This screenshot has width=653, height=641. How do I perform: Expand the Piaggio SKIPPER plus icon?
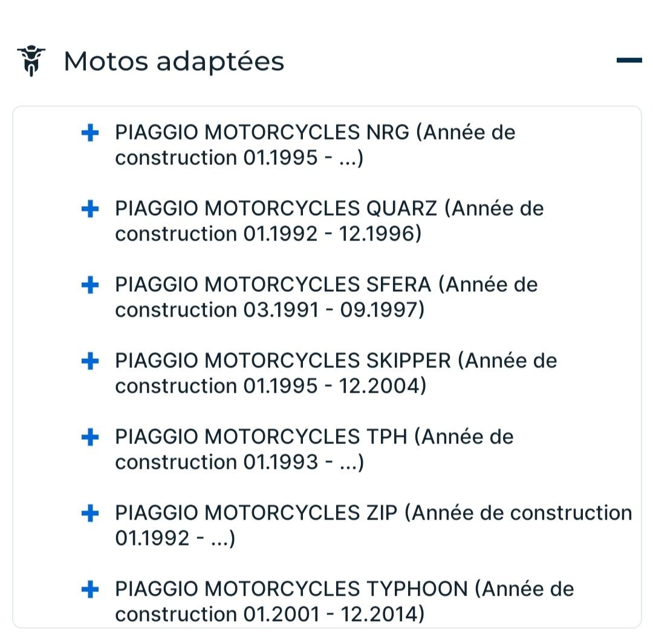[x=90, y=361]
